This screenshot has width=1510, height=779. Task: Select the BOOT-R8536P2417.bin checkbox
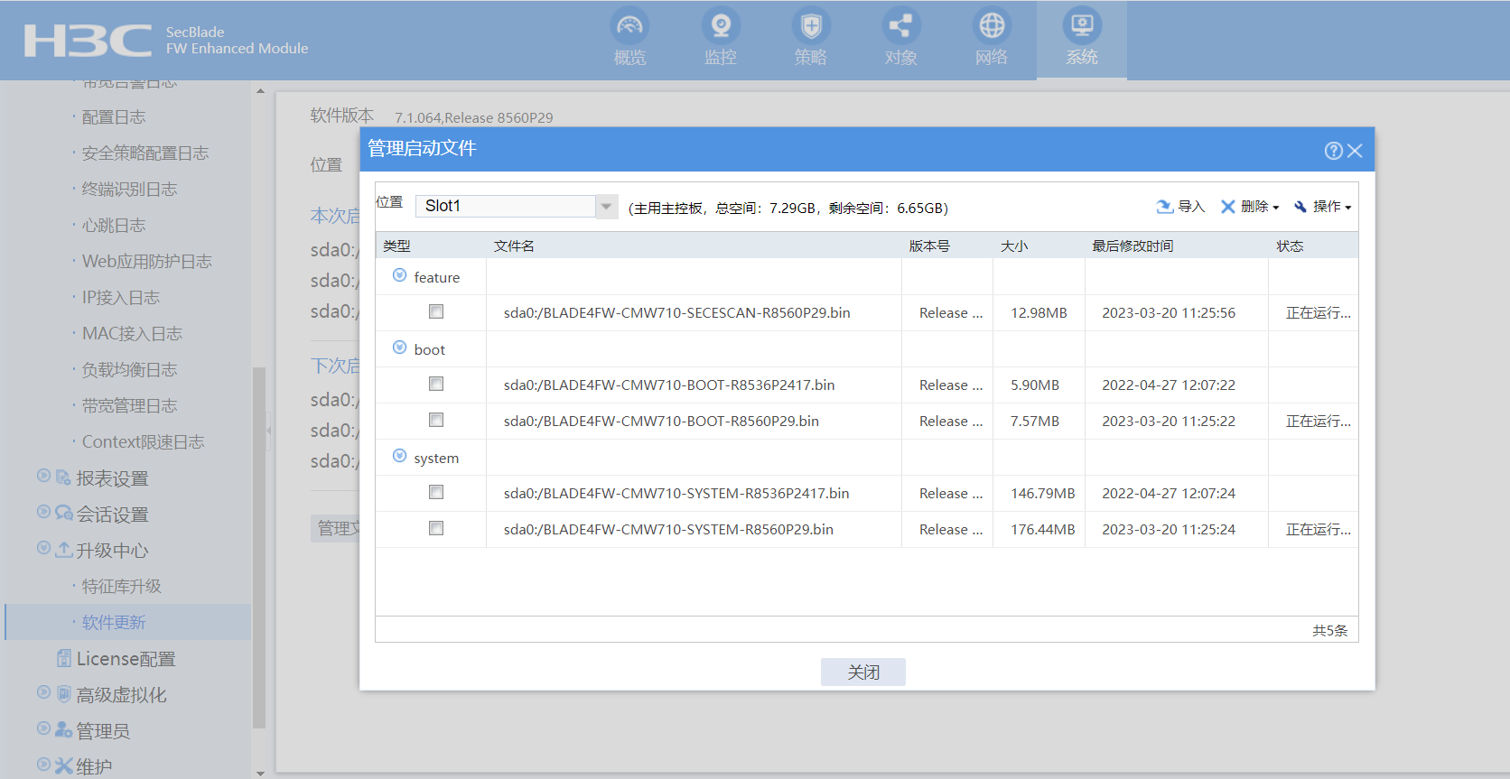436,384
